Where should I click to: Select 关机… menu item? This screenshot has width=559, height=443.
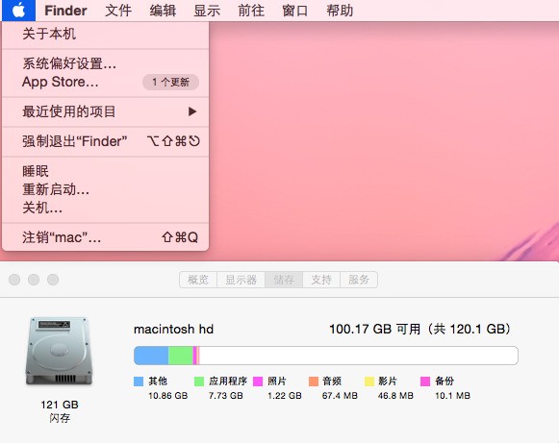[x=105, y=208]
